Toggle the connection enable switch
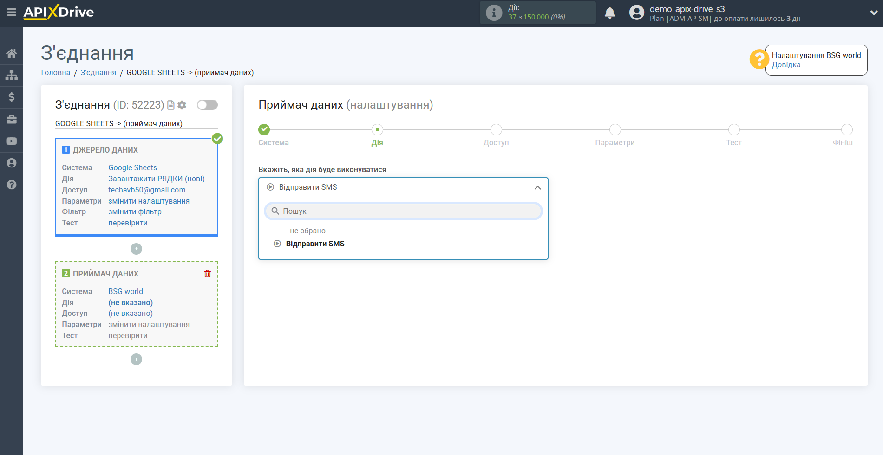Viewport: 883px width, 455px height. (207, 105)
